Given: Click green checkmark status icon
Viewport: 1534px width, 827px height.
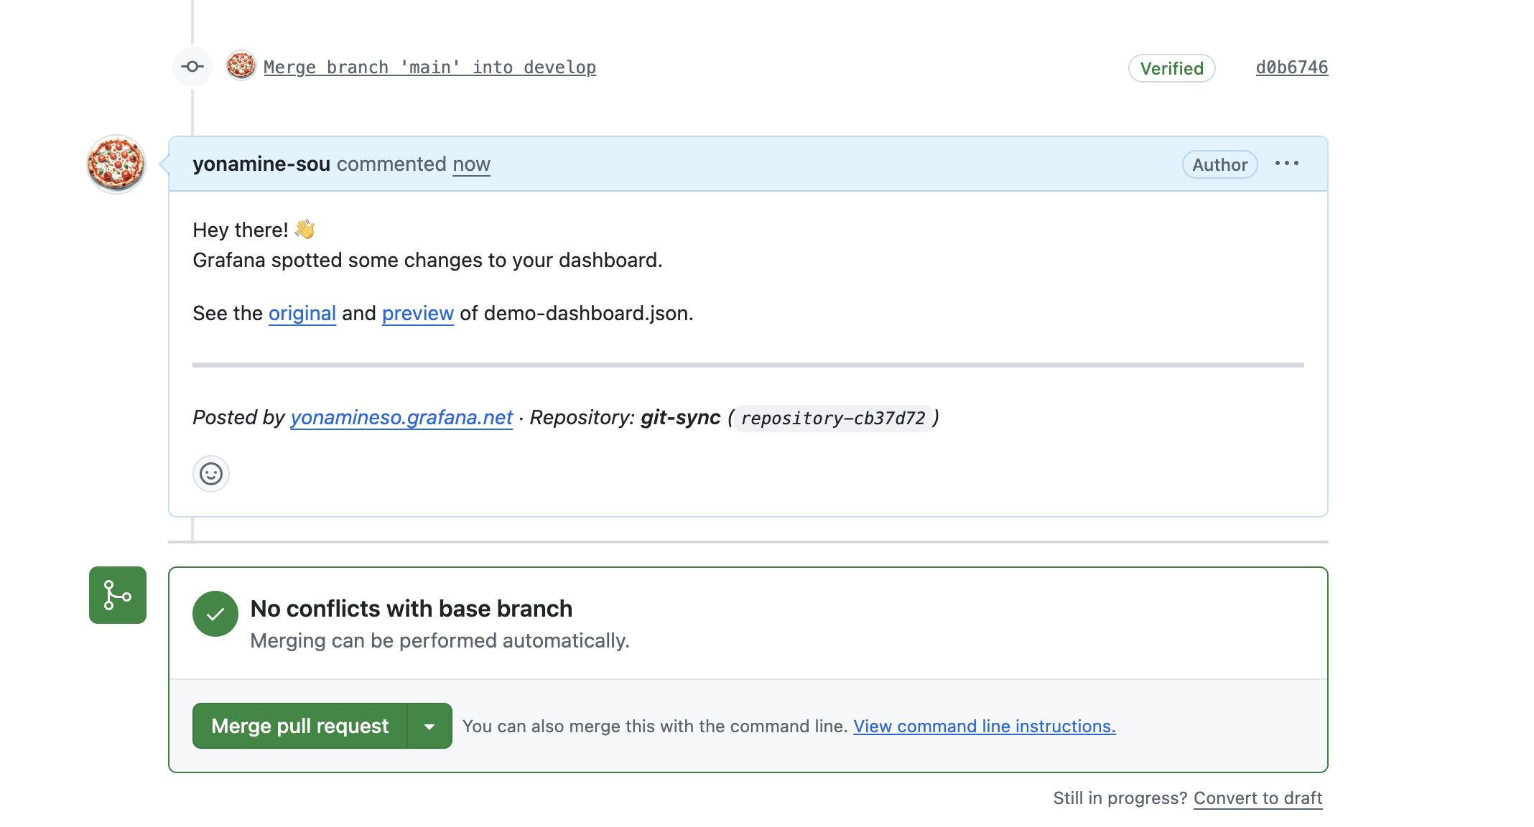Looking at the screenshot, I should (x=215, y=614).
